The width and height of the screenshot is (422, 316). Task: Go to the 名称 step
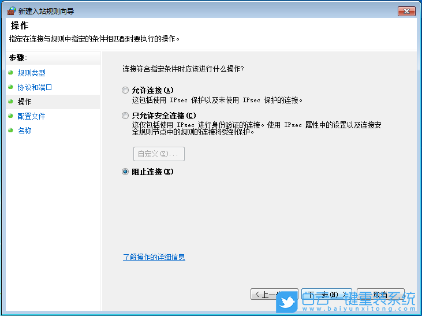pyautogui.click(x=24, y=131)
